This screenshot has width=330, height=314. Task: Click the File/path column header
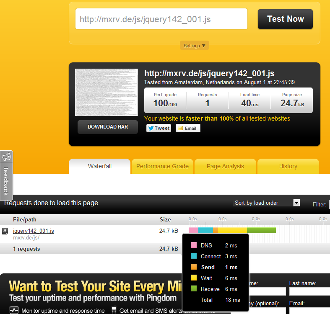click(25, 220)
